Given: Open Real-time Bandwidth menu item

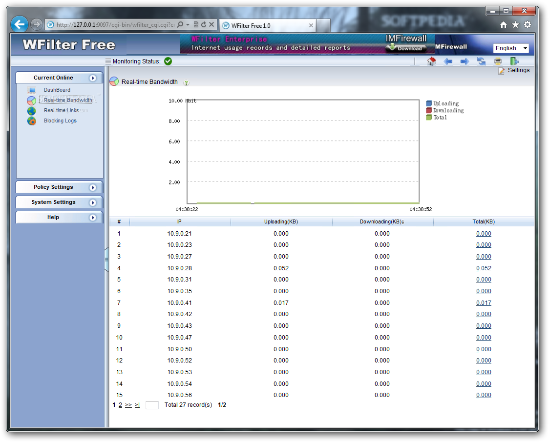Looking at the screenshot, I should coord(68,100).
